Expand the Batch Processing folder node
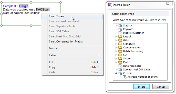This screenshot has width=176, height=94. click(x=116, y=51)
